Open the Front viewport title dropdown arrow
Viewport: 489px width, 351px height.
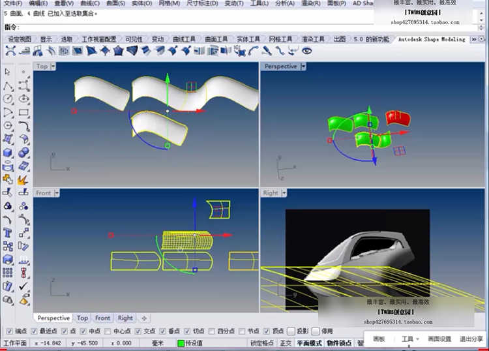click(57, 193)
